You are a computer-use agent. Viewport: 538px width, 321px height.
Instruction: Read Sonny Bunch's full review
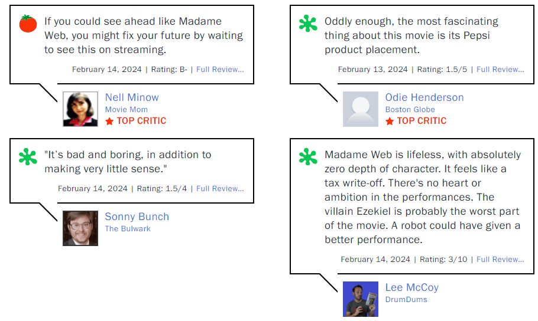pyautogui.click(x=220, y=189)
